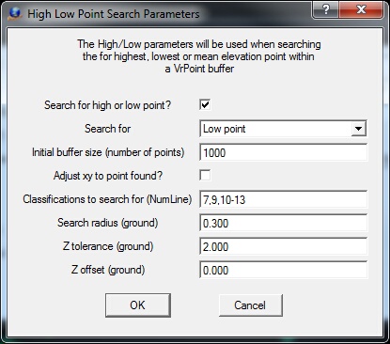The height and width of the screenshot is (344, 390).
Task: Click the 'Search radius (ground)' label
Action: pos(108,223)
